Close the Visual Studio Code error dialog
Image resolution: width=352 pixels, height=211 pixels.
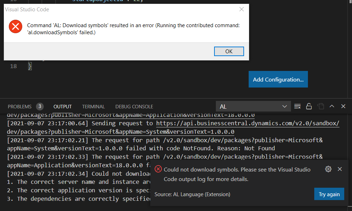tap(242, 9)
